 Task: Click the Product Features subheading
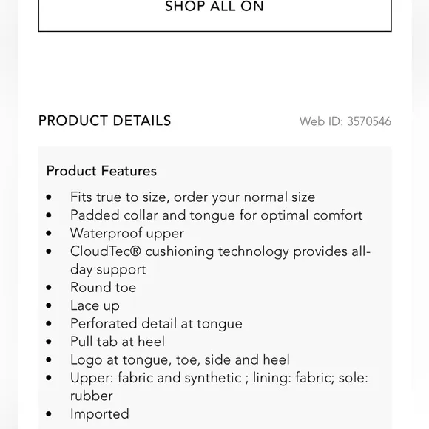[x=101, y=171]
